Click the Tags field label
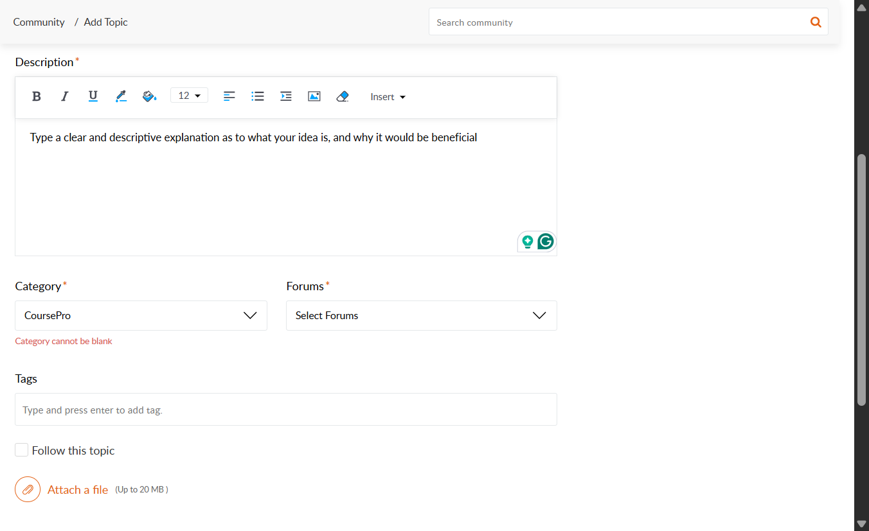 pyautogui.click(x=26, y=379)
